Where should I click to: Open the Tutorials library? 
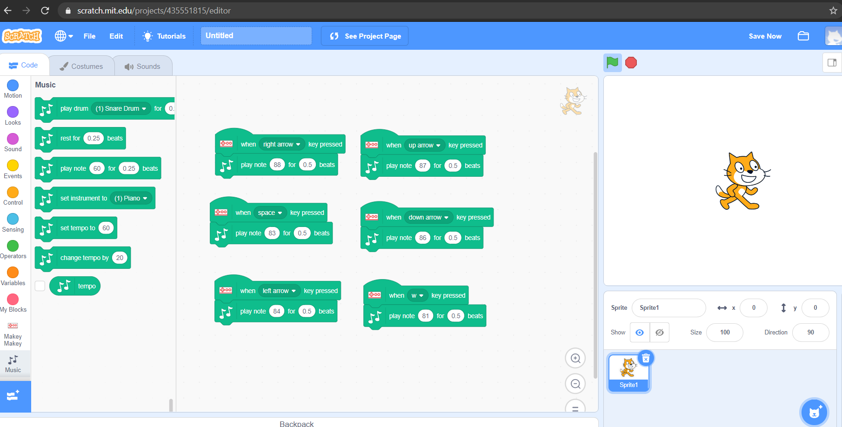[x=164, y=36]
